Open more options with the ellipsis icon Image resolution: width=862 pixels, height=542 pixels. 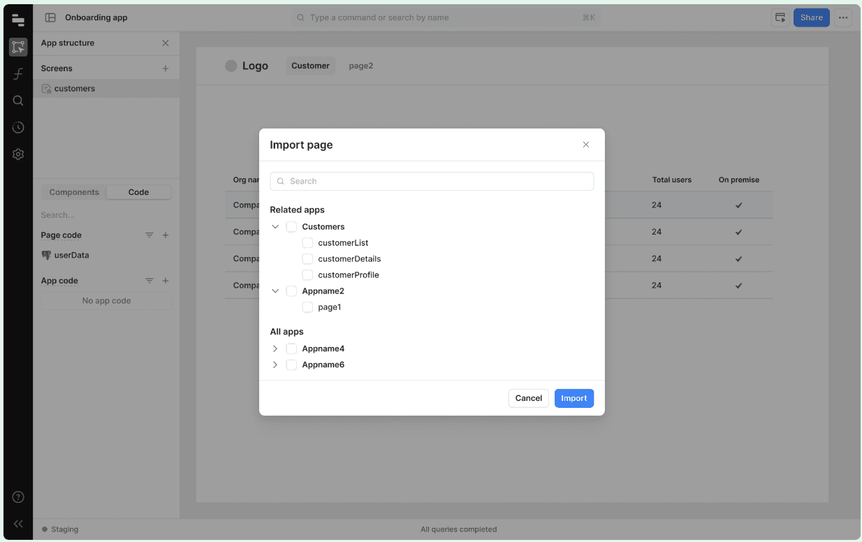pyautogui.click(x=843, y=17)
